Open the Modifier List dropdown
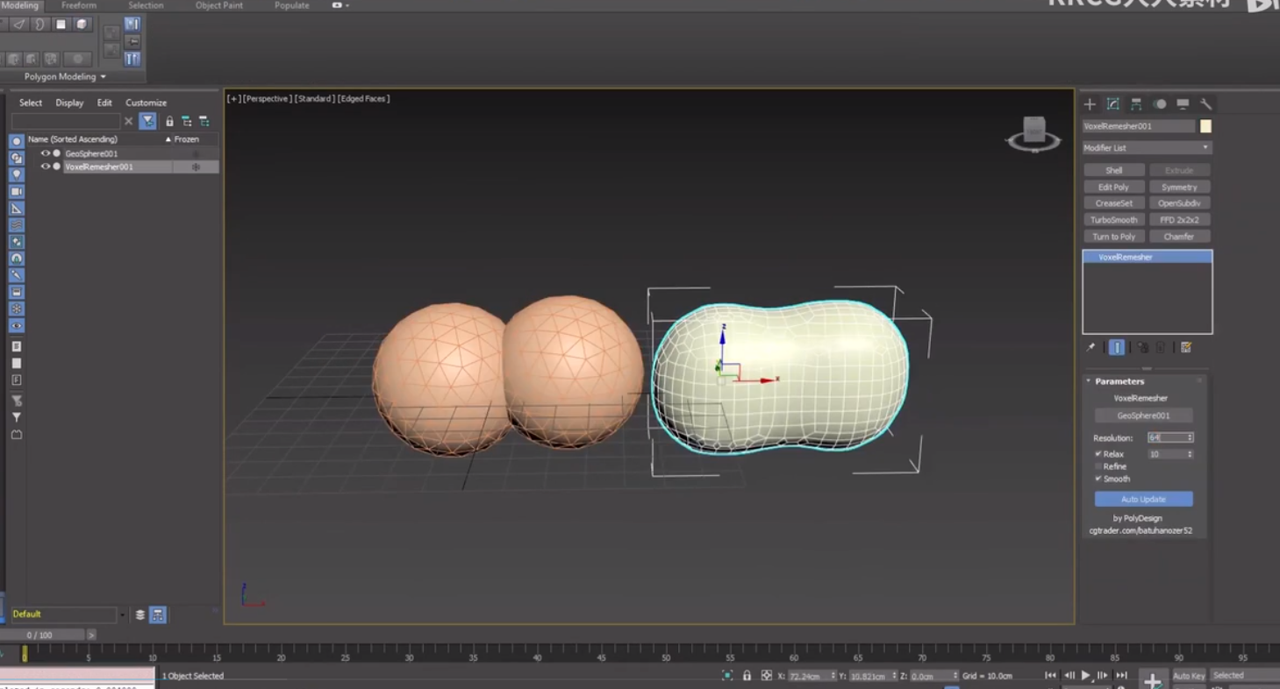This screenshot has height=689, width=1280. (x=1147, y=148)
